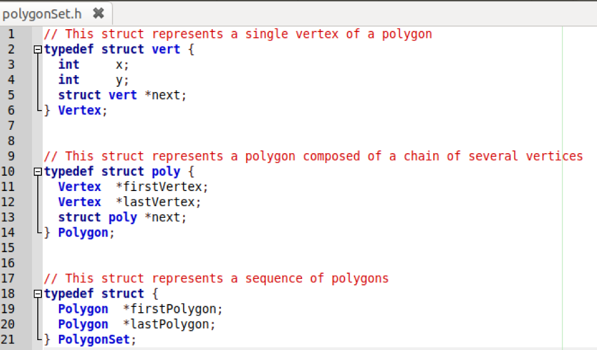Select the polygonSet.h tab
The image size is (597, 350).
(x=42, y=13)
